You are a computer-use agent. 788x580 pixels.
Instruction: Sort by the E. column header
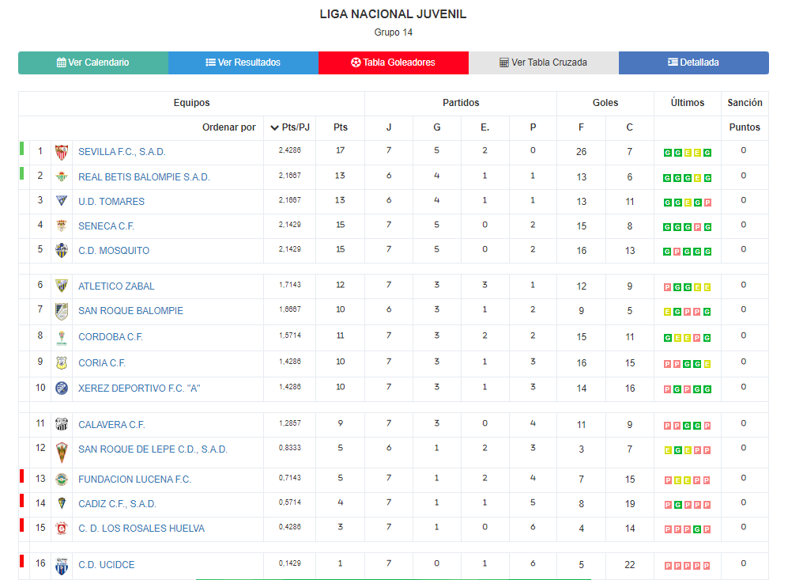click(x=484, y=127)
